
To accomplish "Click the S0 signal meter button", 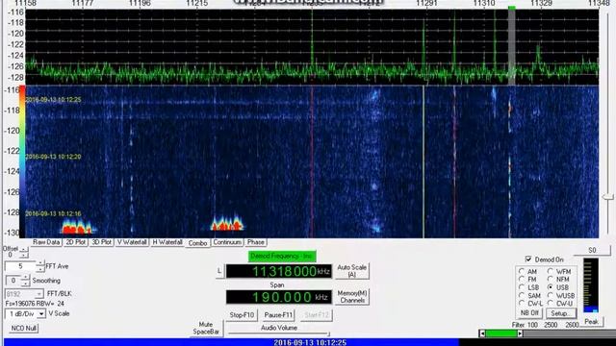I will pyautogui.click(x=592, y=250).
